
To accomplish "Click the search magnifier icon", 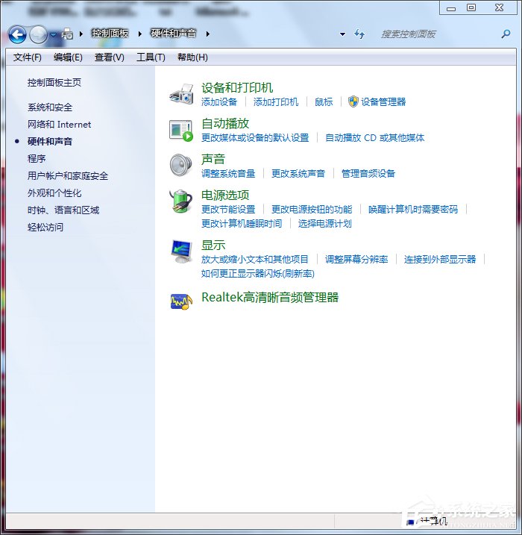I will [506, 34].
